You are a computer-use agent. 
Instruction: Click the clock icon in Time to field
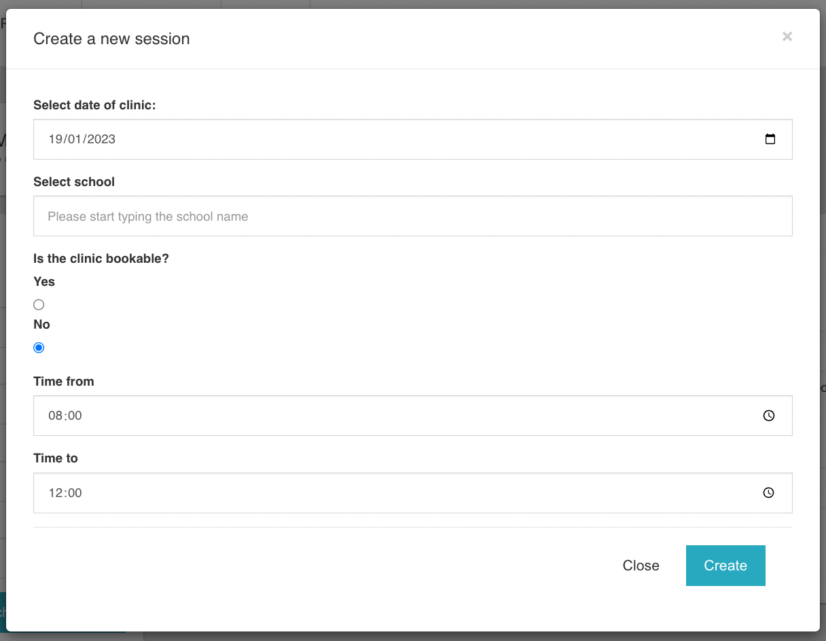point(769,493)
